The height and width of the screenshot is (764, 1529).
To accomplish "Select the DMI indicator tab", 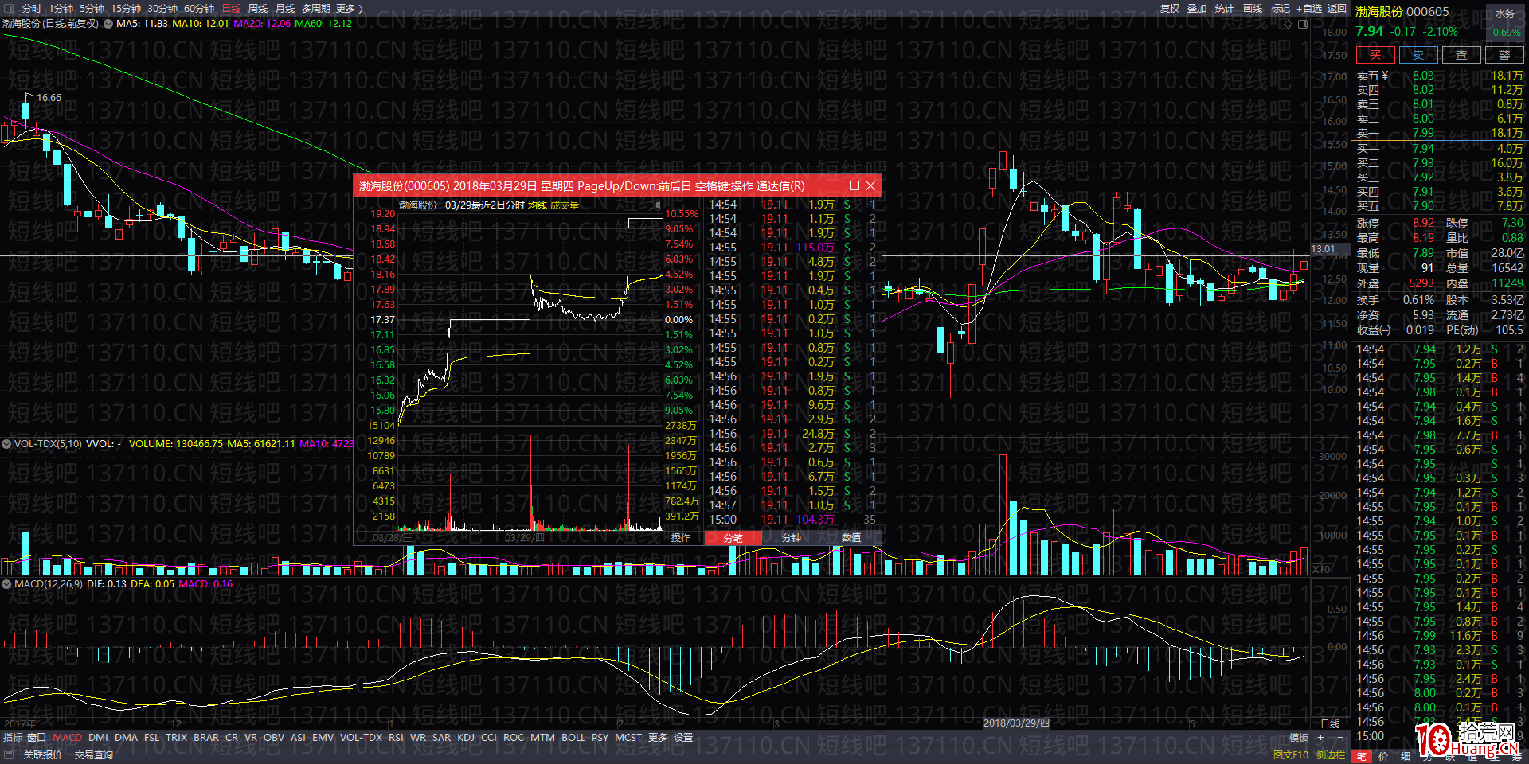I will (99, 738).
